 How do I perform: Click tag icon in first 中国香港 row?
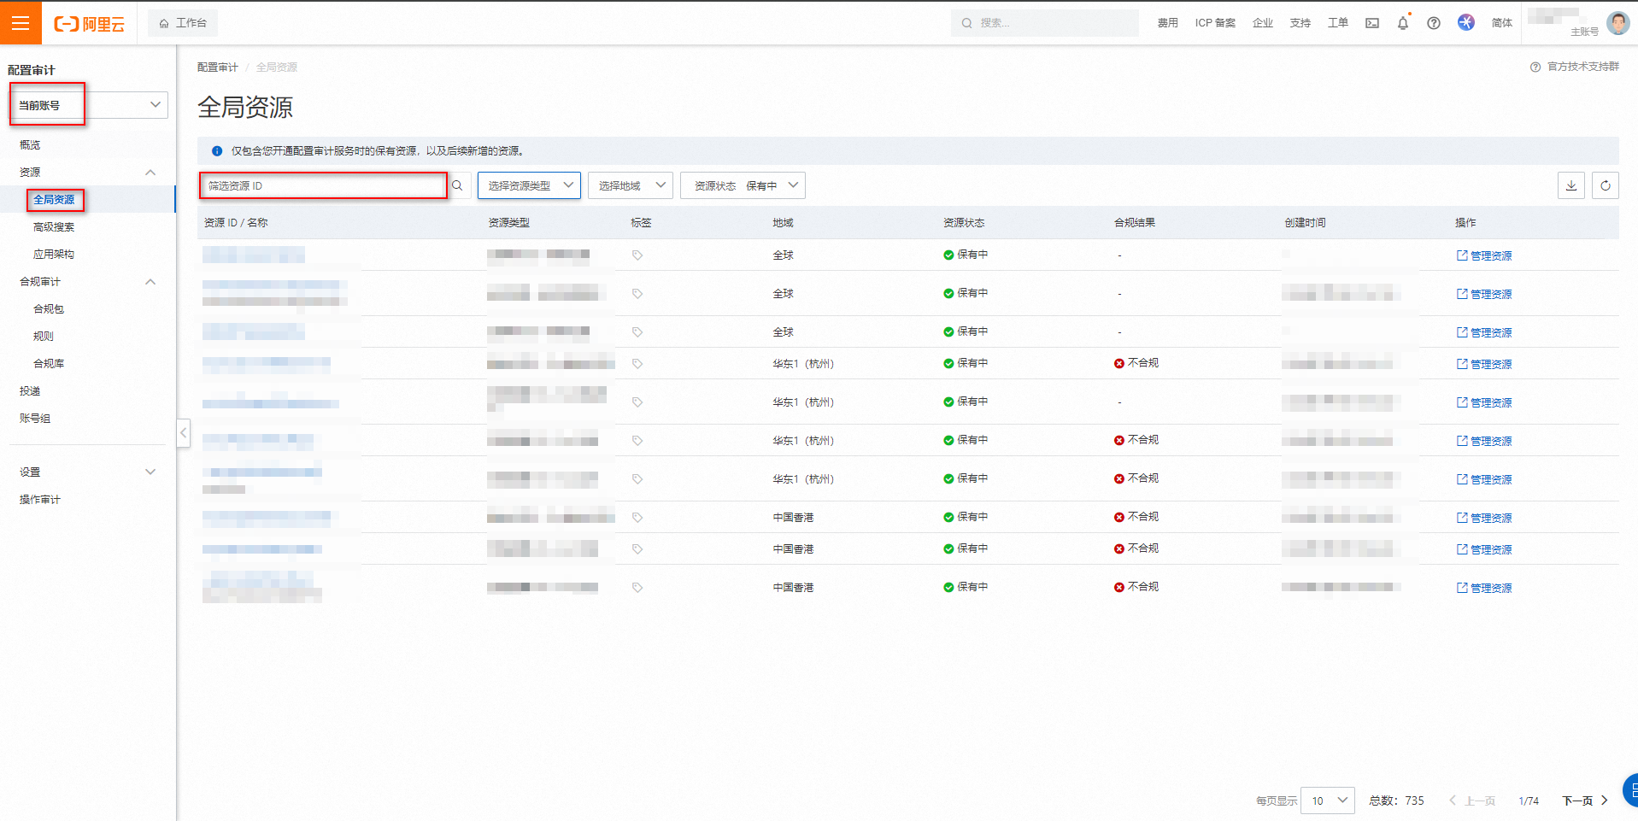tap(637, 518)
